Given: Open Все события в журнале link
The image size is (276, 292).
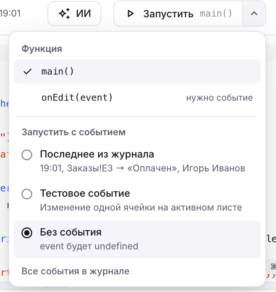Looking at the screenshot, I should tap(76, 271).
